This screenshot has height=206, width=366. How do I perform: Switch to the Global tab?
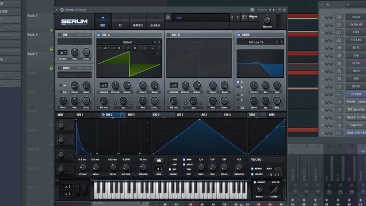click(155, 21)
